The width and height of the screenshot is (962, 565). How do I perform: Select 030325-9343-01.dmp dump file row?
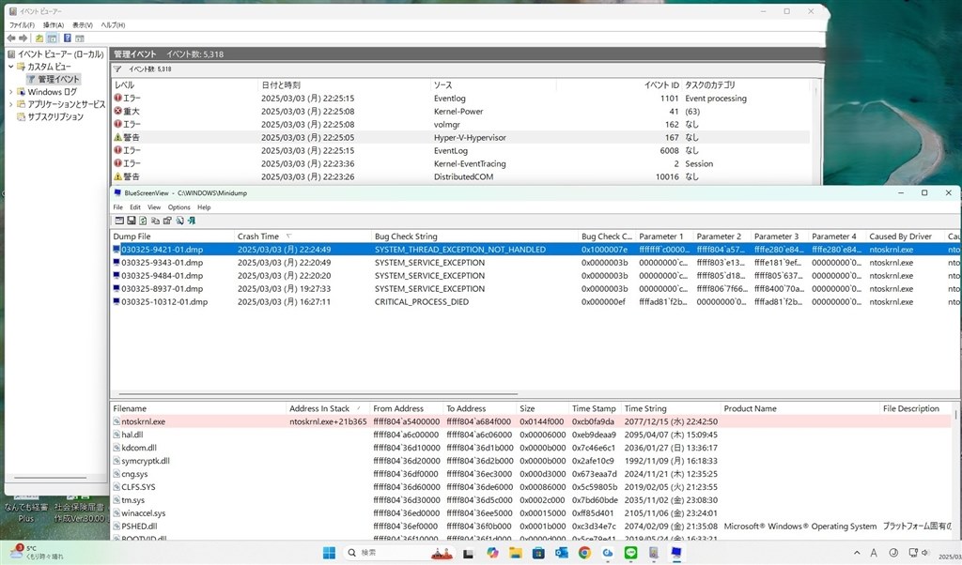tap(534, 262)
